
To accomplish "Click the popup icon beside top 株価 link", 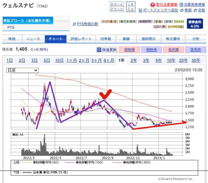I will point(182,10).
